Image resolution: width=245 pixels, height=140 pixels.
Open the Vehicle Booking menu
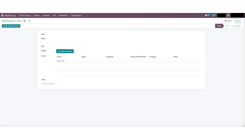point(25,15)
